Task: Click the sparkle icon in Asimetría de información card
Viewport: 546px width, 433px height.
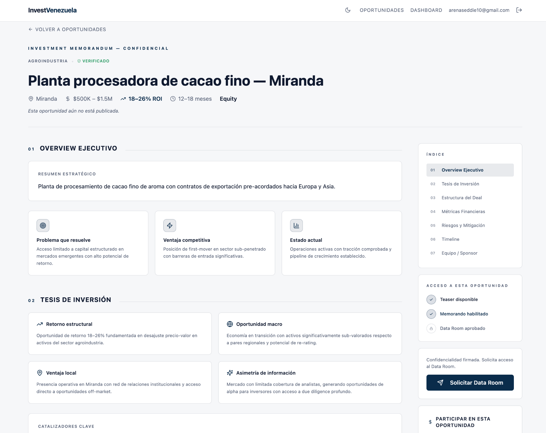Action: coord(230,373)
